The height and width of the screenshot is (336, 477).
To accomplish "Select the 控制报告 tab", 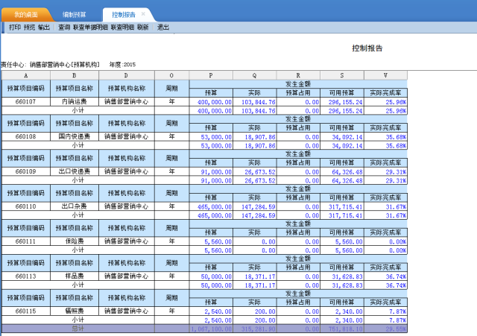I will tap(124, 14).
